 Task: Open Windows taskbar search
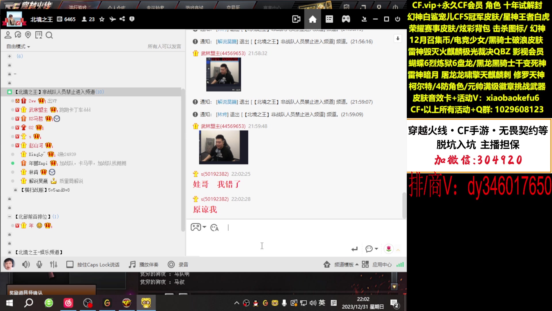[29, 303]
